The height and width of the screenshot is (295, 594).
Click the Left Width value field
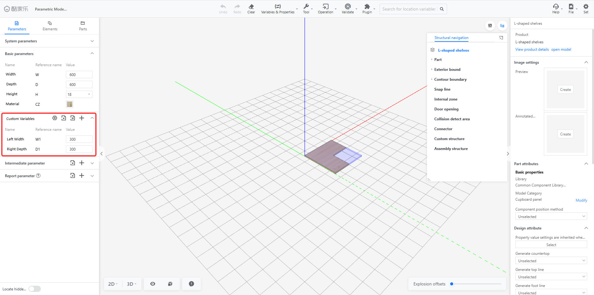click(x=79, y=139)
